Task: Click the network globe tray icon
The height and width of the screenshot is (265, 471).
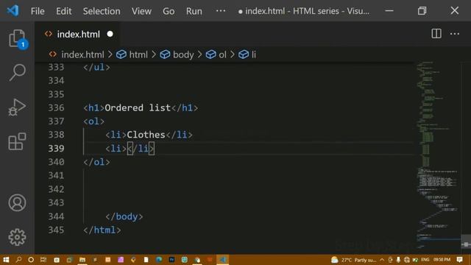Action: [407, 260]
